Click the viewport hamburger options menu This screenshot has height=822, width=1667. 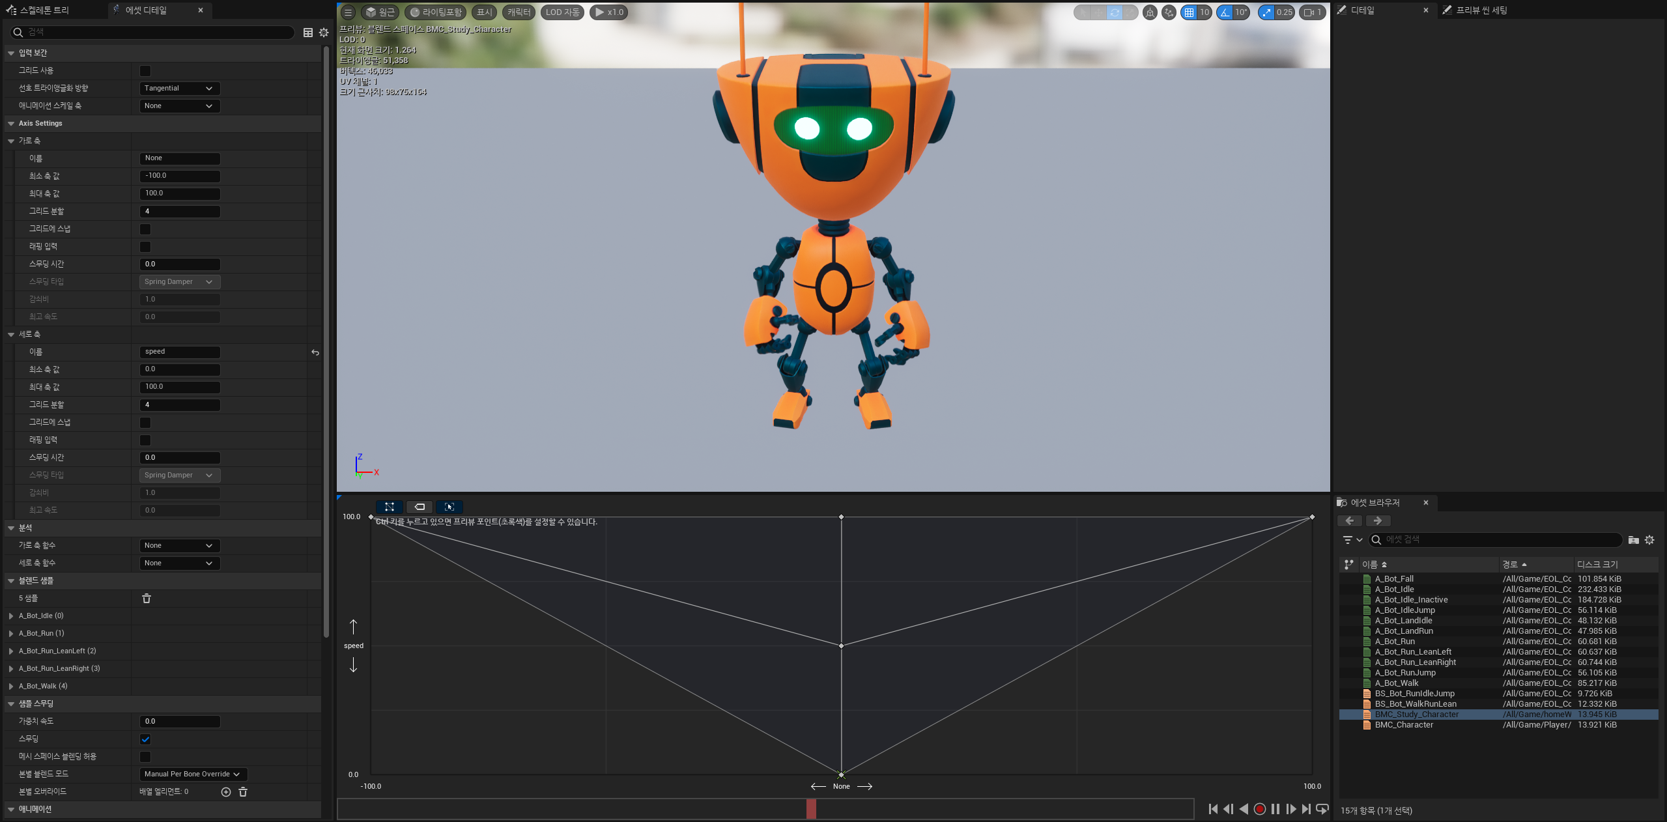(348, 12)
